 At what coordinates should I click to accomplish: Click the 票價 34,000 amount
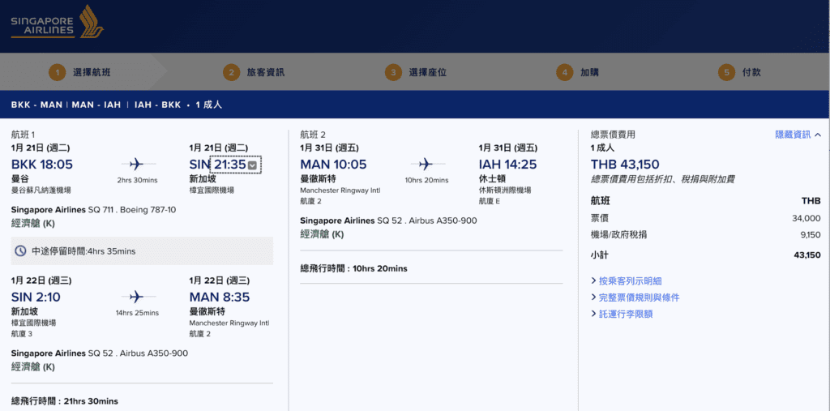coord(806,218)
